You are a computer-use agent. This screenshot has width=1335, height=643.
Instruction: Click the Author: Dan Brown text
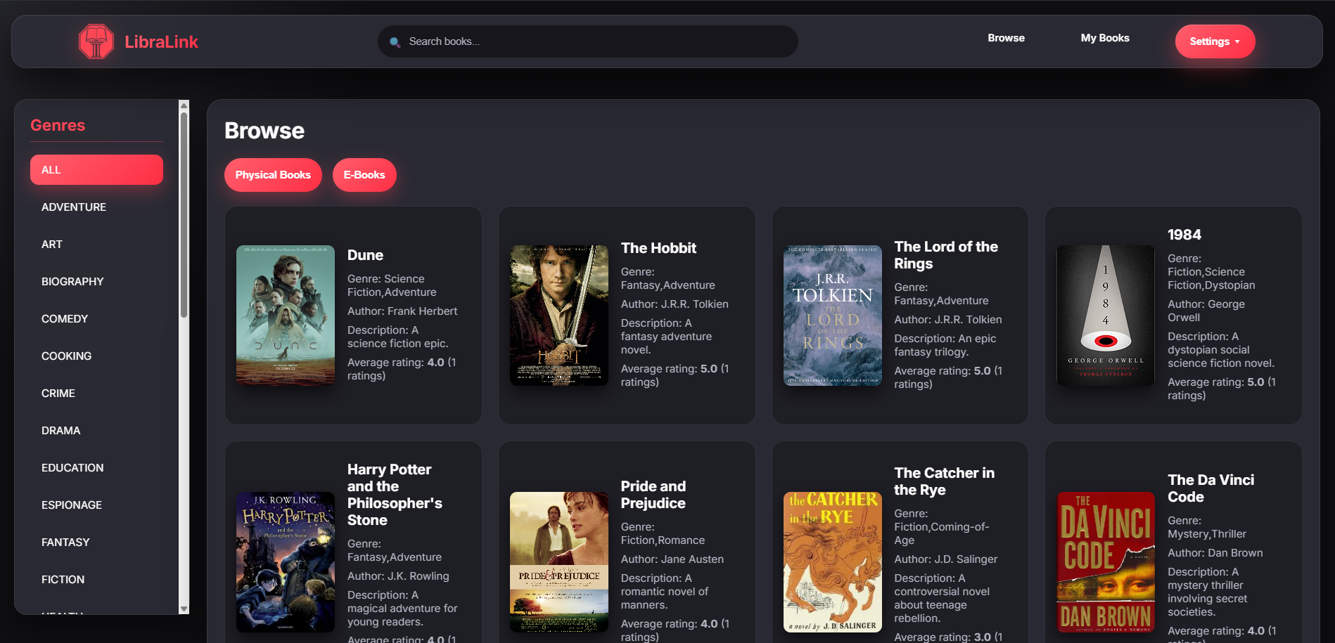pyautogui.click(x=1215, y=553)
